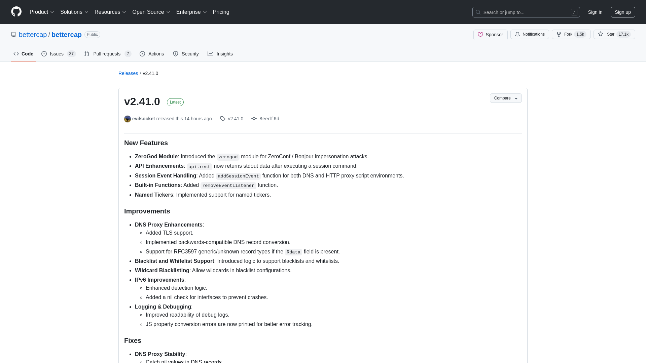
Task: Open the Resources menu
Action: click(x=110, y=12)
